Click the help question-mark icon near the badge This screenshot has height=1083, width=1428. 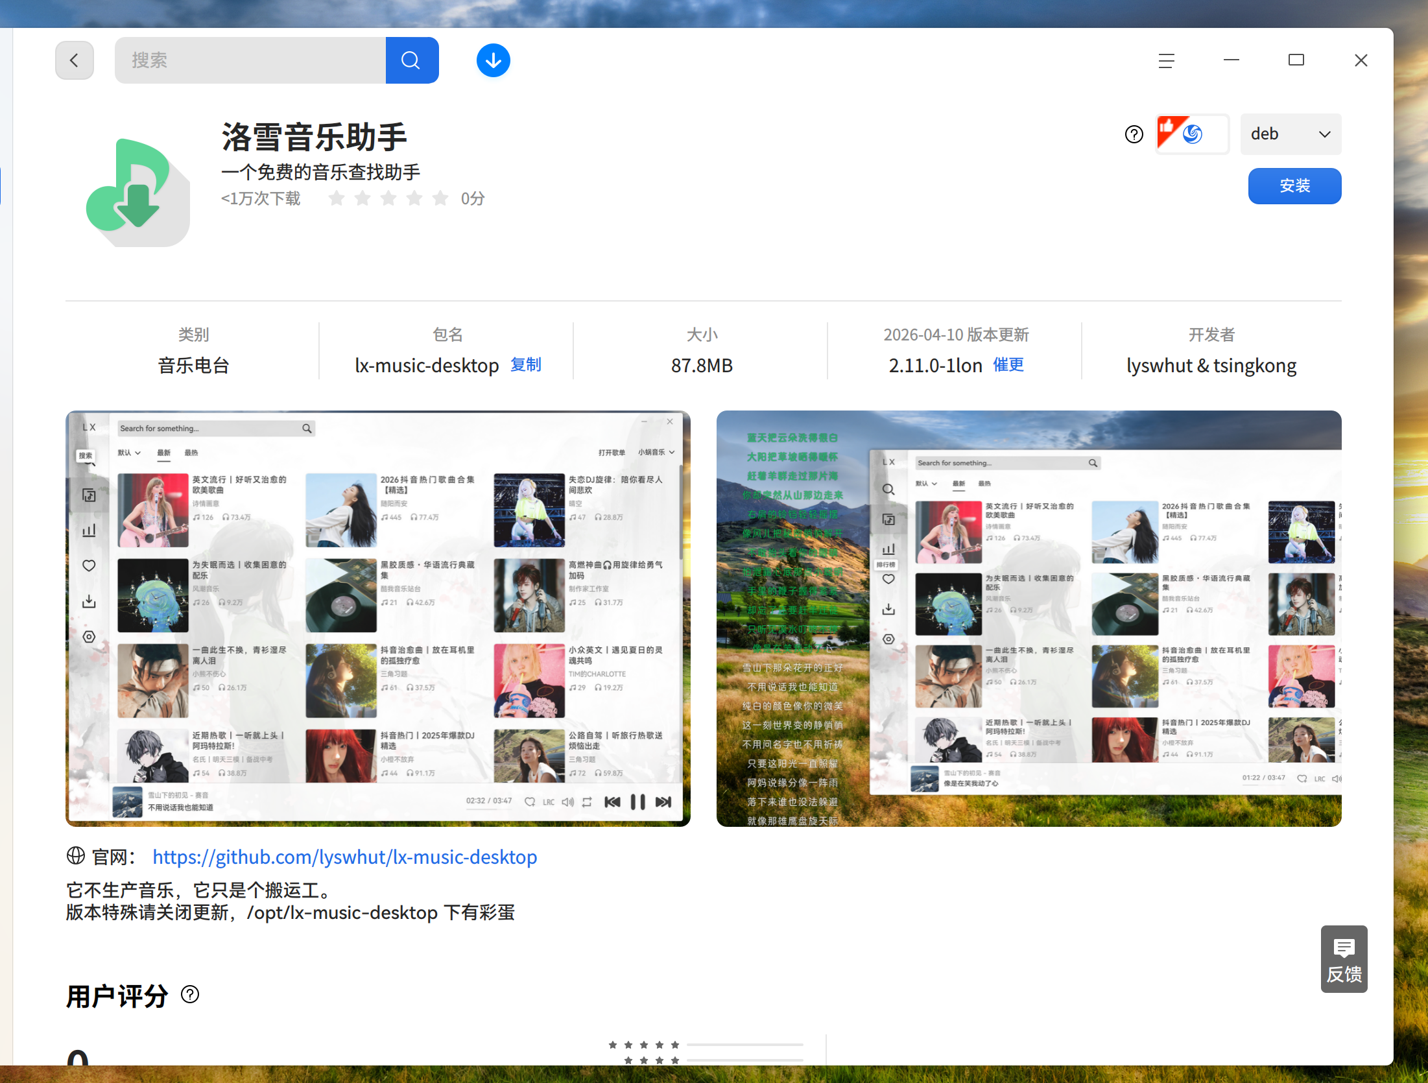(1133, 134)
